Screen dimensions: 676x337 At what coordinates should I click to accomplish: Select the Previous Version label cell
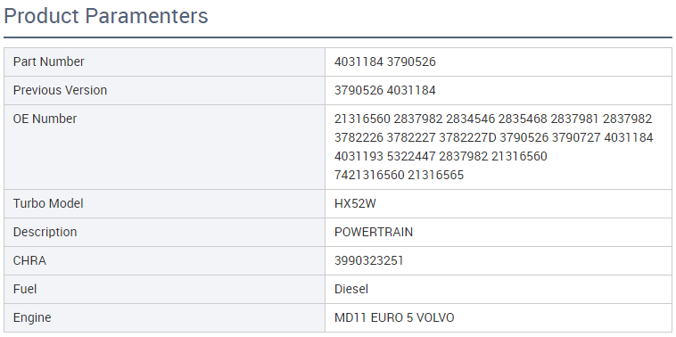tap(164, 91)
